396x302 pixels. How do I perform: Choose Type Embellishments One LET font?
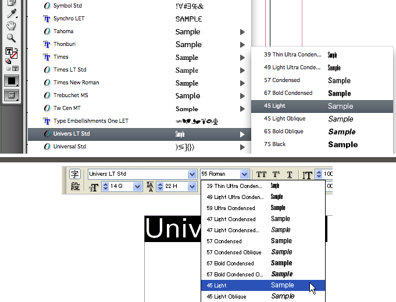tap(140, 121)
